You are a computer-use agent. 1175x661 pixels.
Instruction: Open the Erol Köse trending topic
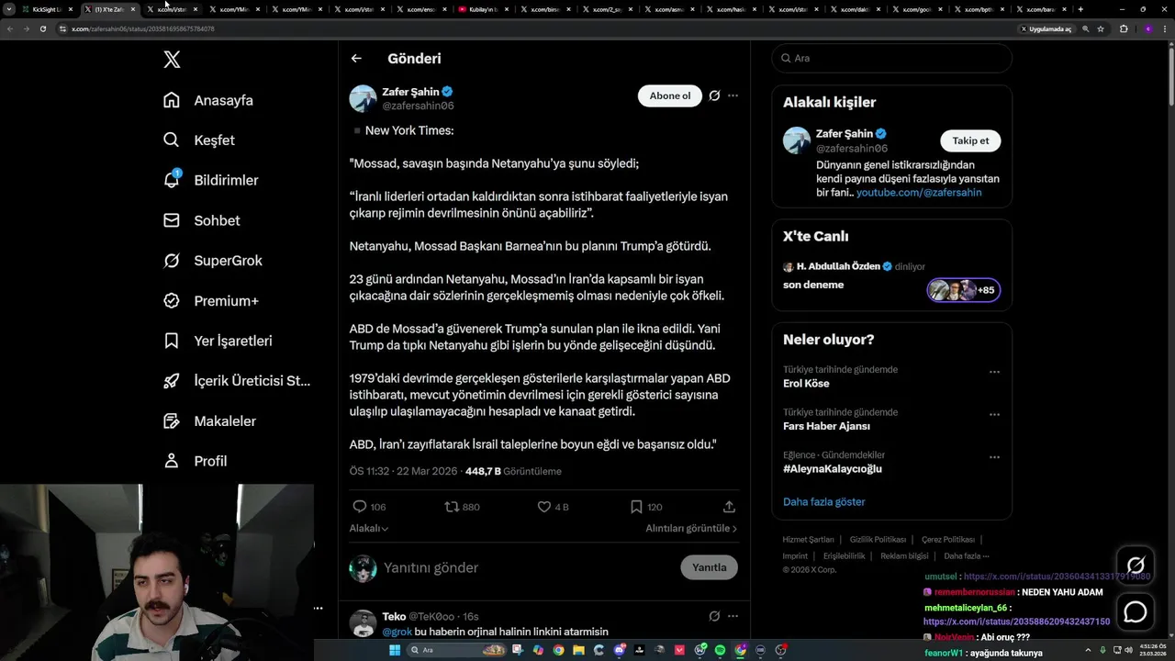pyautogui.click(x=806, y=384)
